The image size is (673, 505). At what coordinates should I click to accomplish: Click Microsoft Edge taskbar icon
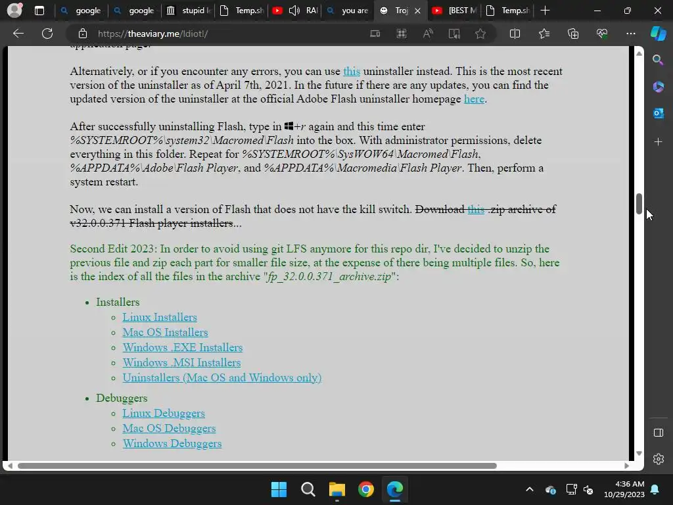click(395, 489)
